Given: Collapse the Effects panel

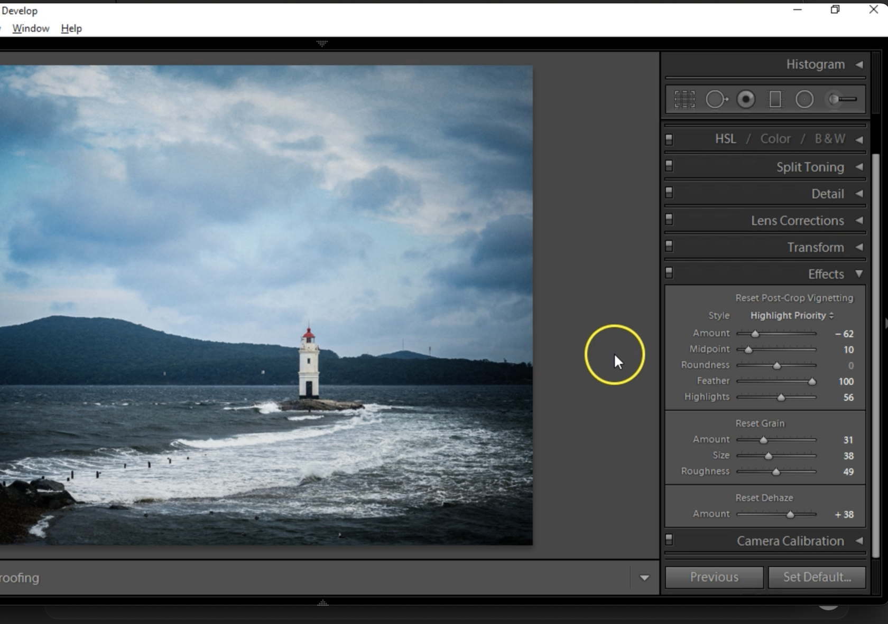Looking at the screenshot, I should click(859, 273).
